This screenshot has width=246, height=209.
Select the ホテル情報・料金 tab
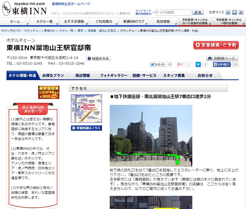tap(22, 76)
